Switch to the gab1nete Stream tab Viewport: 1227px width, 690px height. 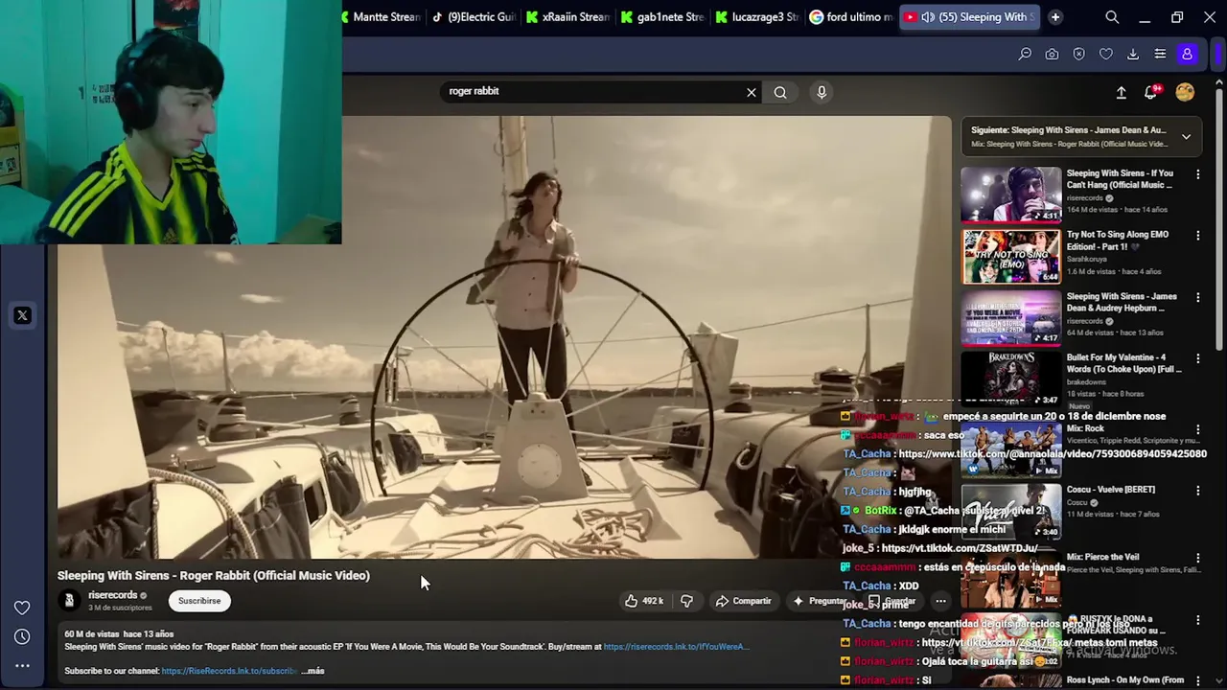pyautogui.click(x=662, y=17)
